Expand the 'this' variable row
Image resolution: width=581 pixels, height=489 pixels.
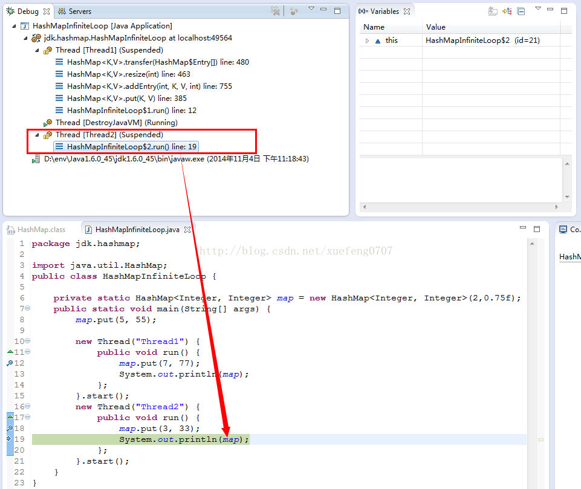coord(367,40)
